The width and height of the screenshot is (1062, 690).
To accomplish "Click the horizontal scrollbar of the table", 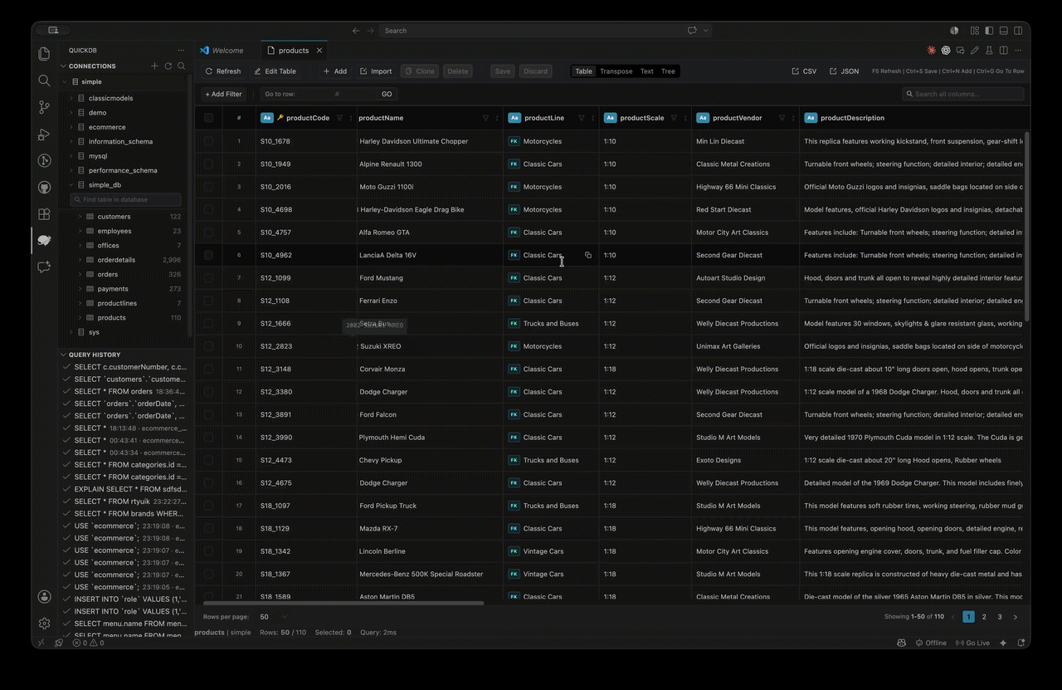I will click(x=343, y=604).
